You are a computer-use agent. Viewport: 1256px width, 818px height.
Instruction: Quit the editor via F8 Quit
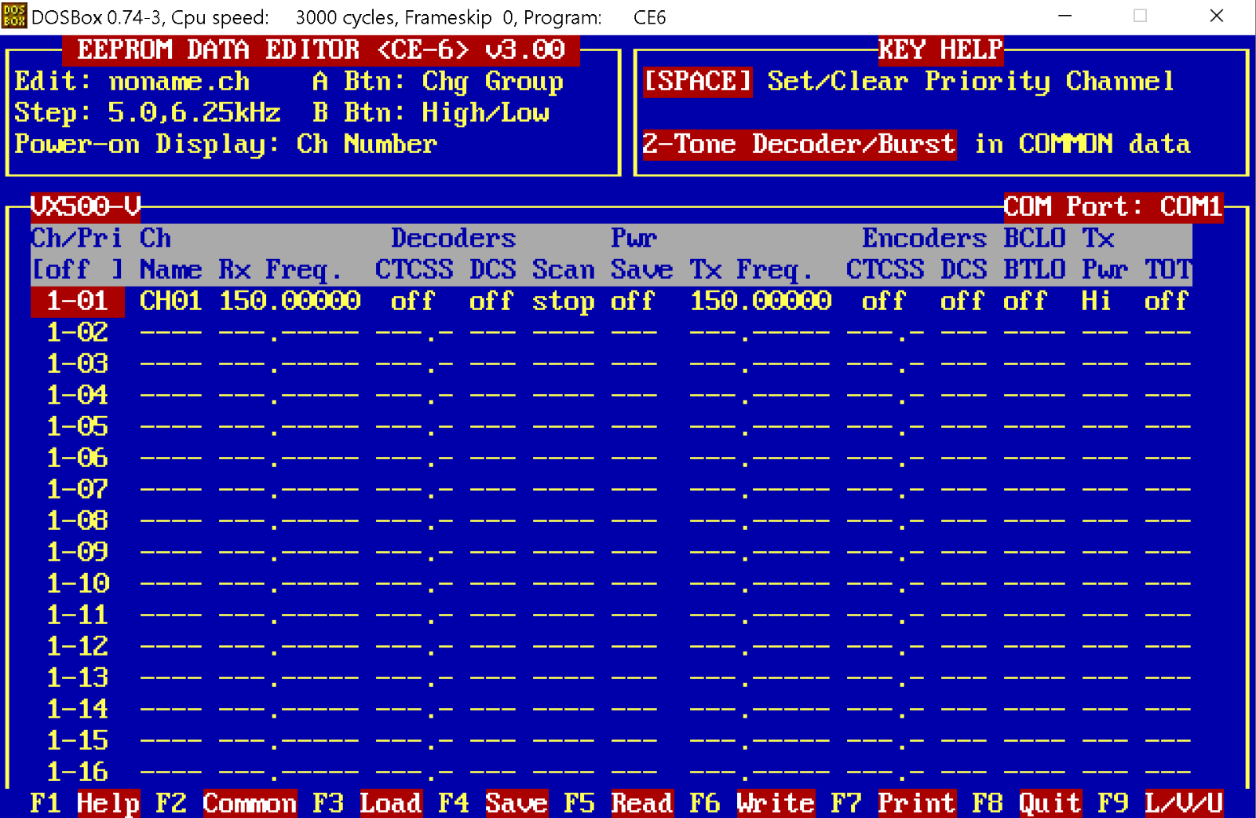1050,802
